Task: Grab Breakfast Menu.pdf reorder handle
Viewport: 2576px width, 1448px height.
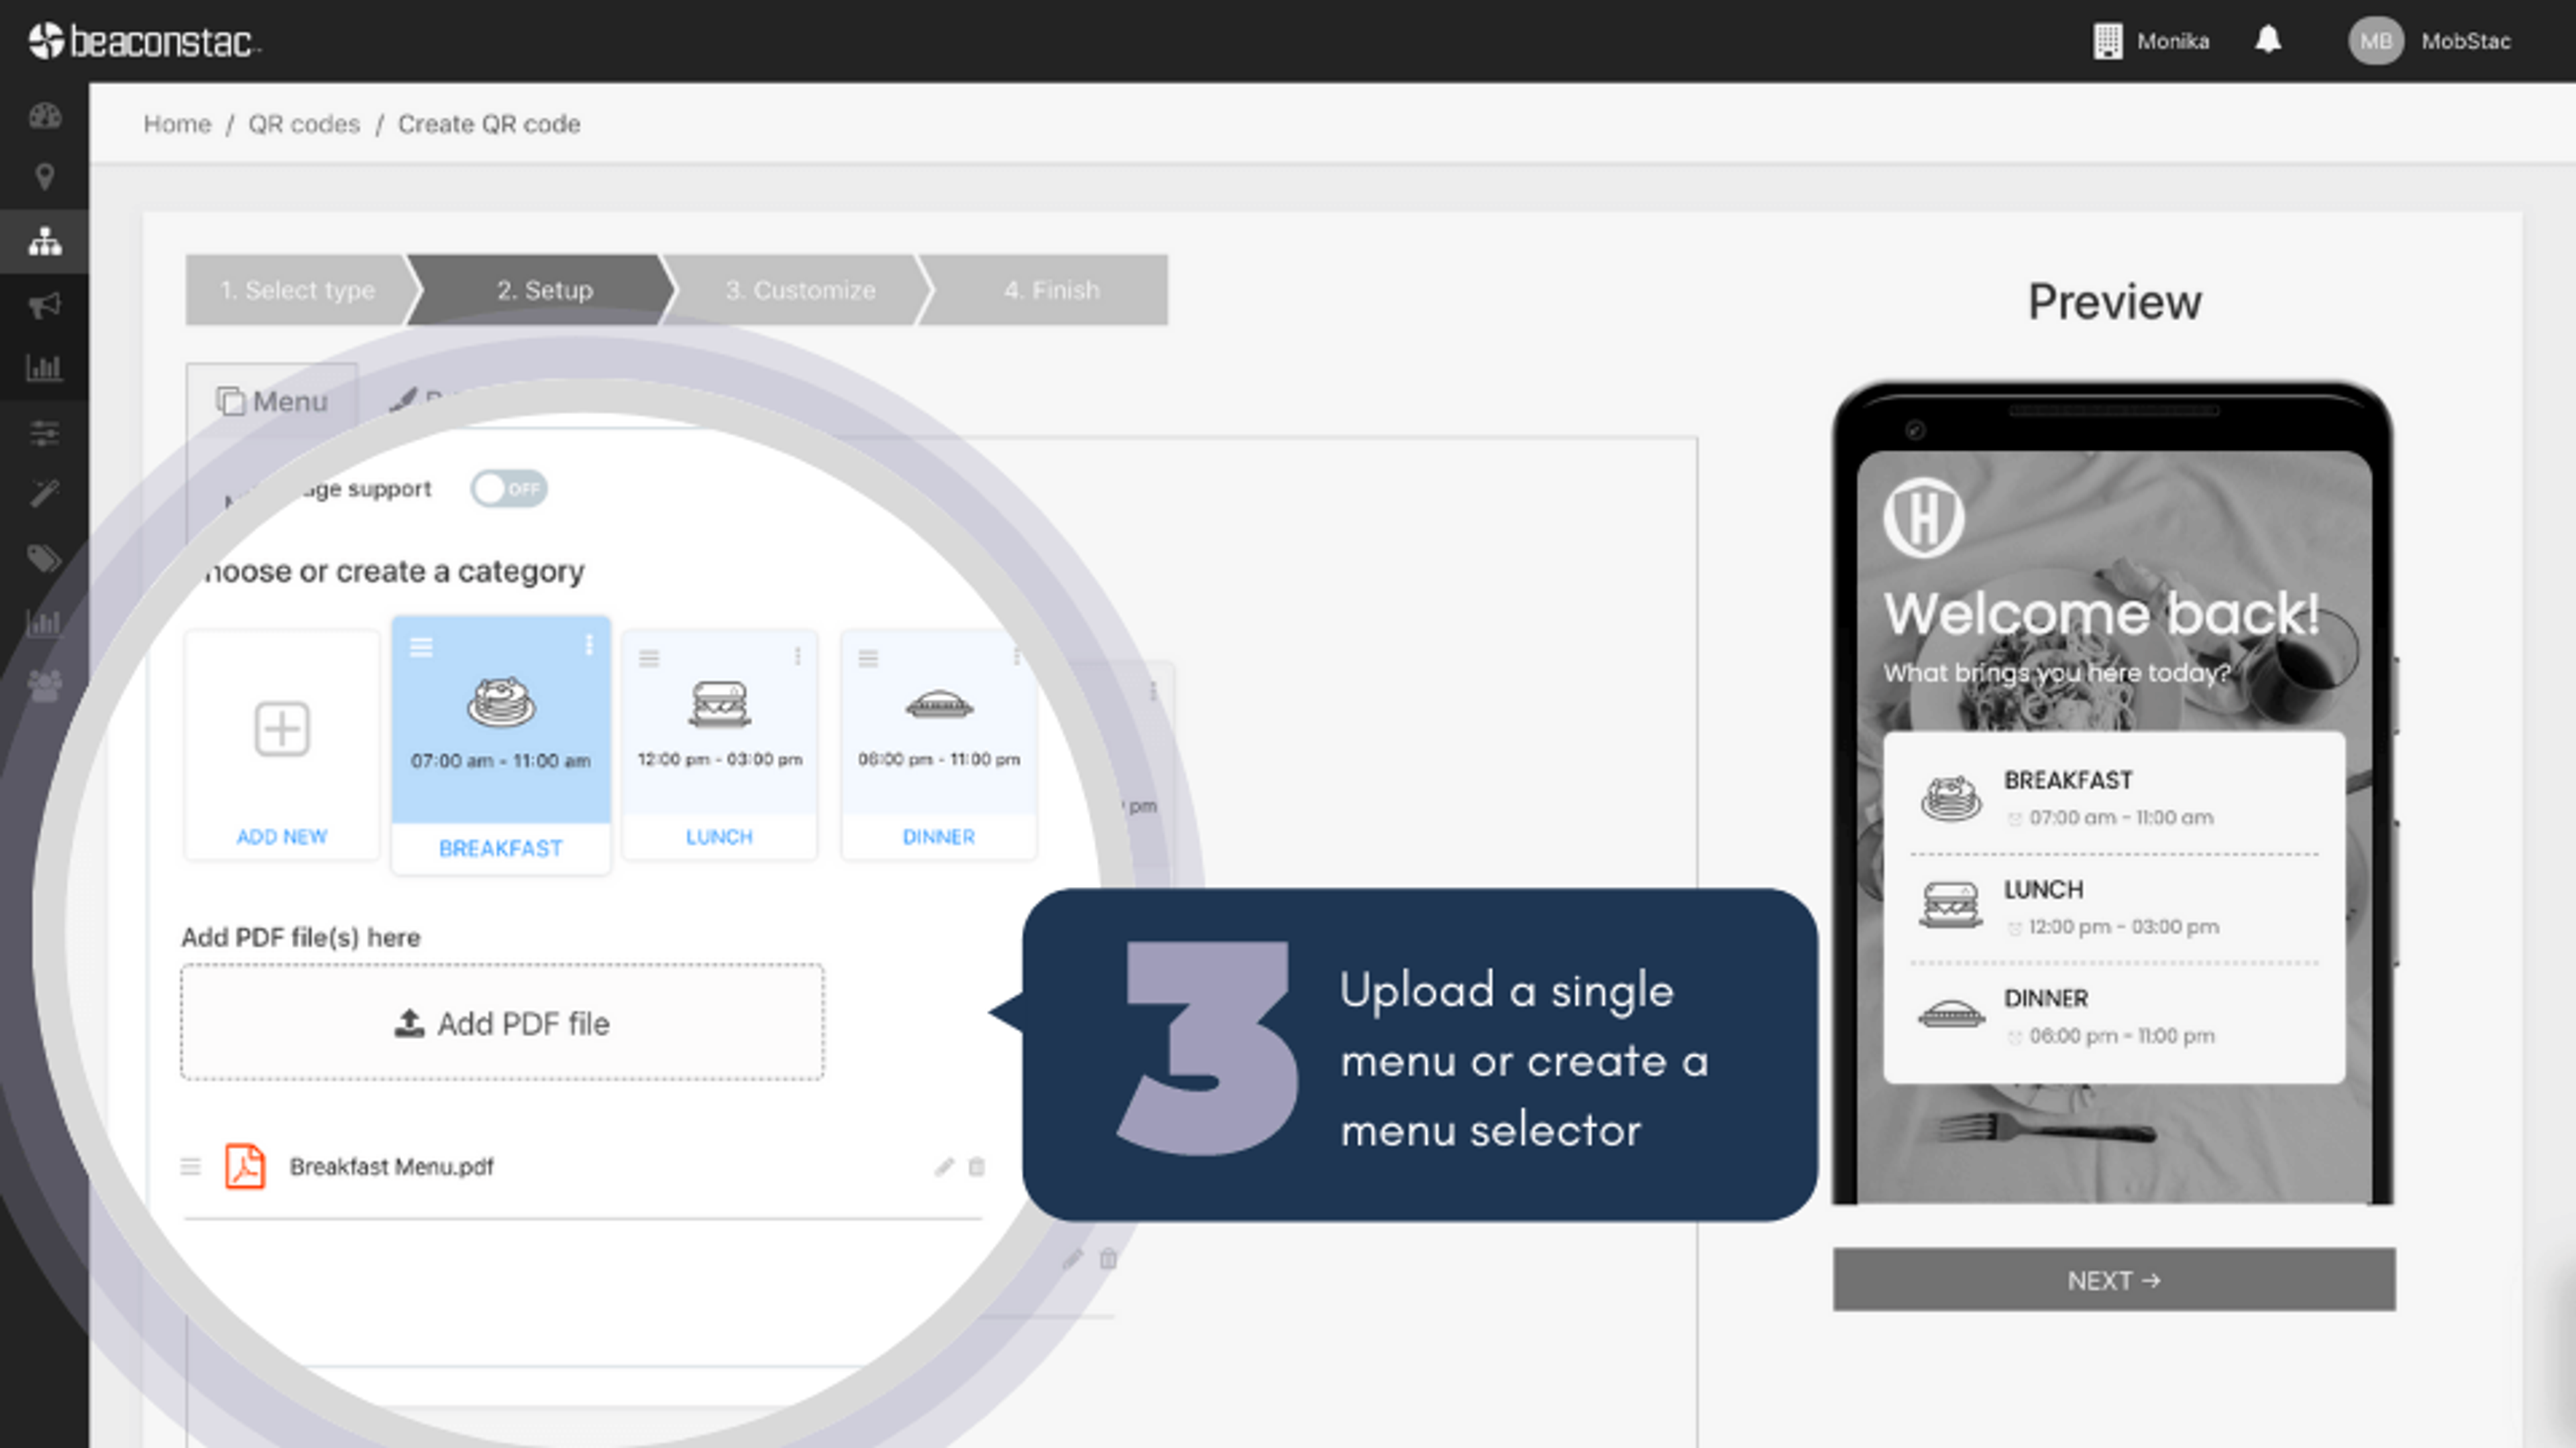Action: 191,1166
